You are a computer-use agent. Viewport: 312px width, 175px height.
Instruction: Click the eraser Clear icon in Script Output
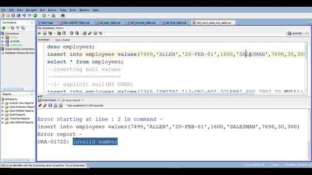(45, 105)
